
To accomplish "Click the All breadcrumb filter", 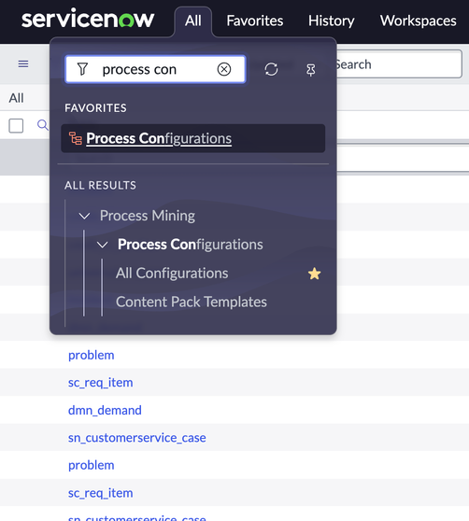I will click(16, 98).
